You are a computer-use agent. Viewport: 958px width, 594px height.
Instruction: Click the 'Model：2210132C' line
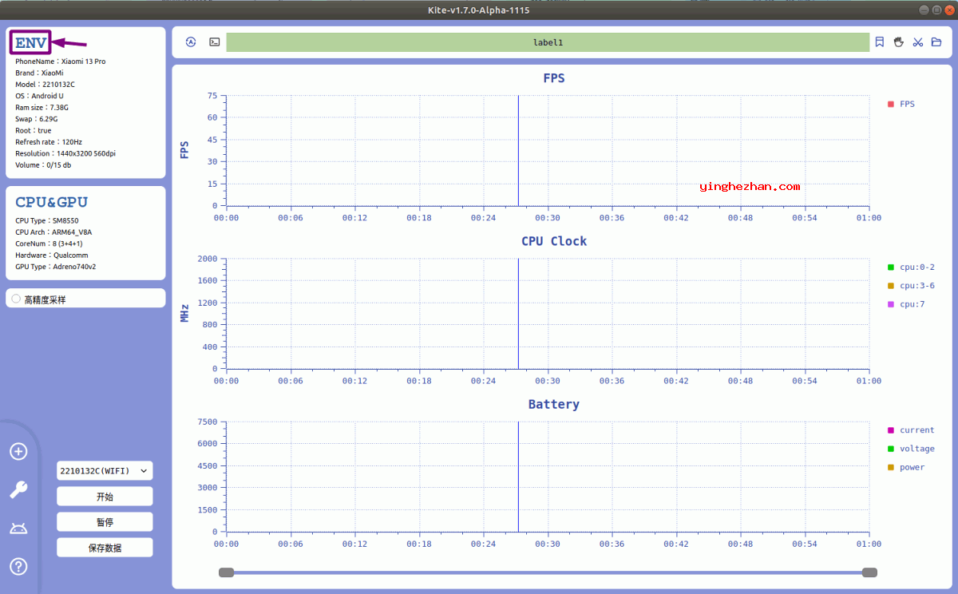pyautogui.click(x=45, y=84)
